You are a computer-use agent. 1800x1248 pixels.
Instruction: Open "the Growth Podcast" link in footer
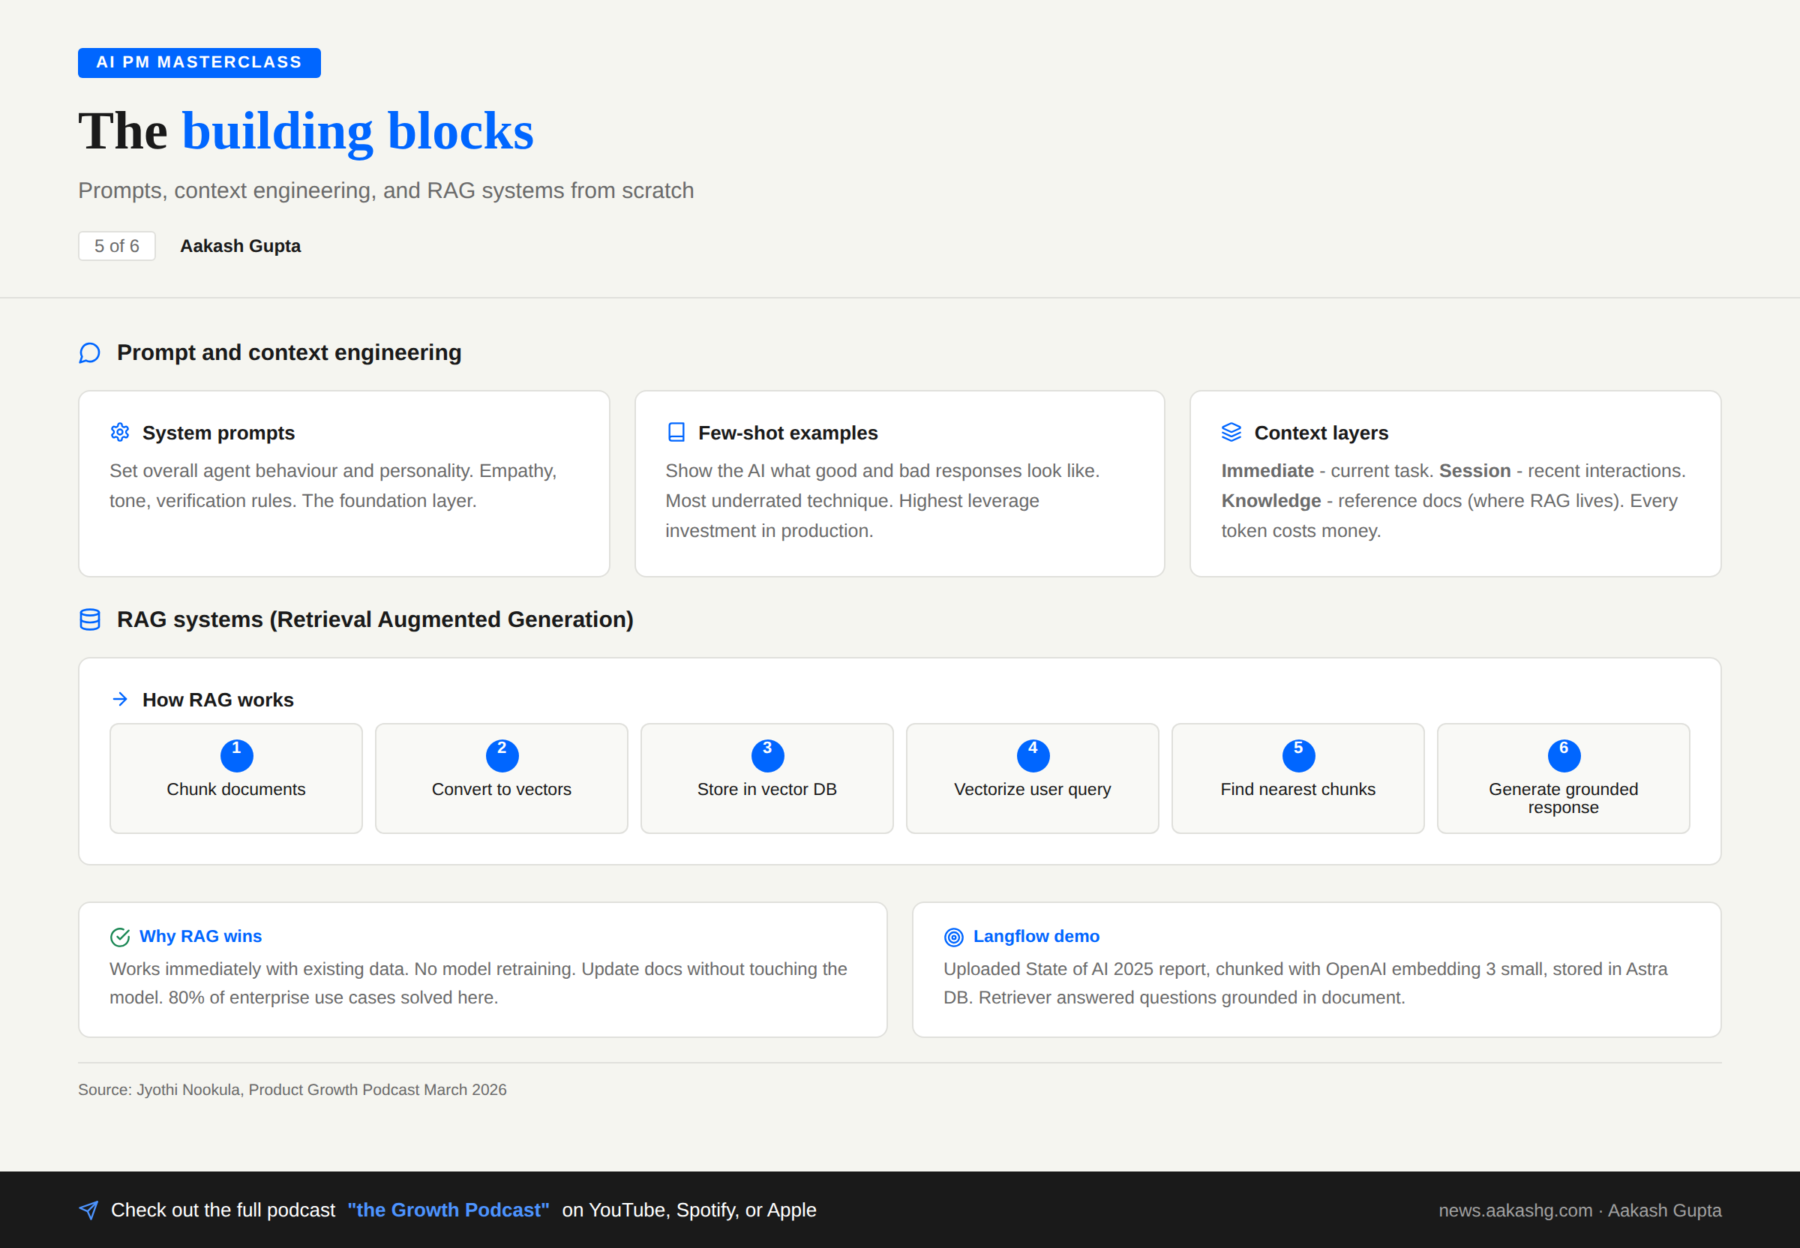448,1210
